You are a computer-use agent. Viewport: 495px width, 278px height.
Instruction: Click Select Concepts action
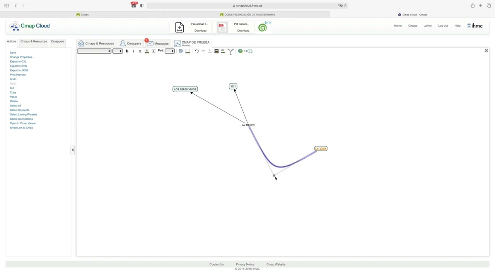20,110
